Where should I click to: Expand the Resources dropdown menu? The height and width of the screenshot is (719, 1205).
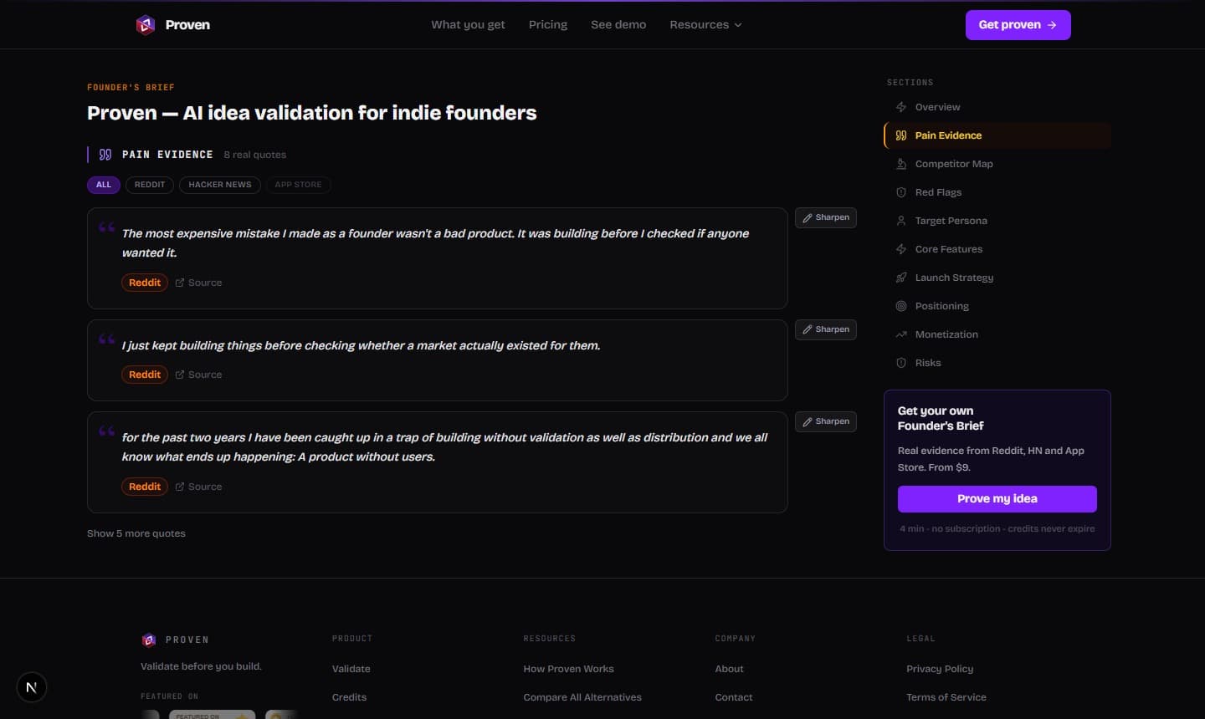tap(705, 25)
